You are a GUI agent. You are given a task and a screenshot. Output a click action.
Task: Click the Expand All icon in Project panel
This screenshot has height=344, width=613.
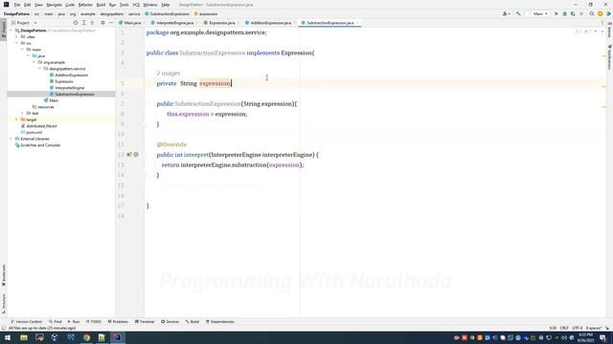coord(83,23)
